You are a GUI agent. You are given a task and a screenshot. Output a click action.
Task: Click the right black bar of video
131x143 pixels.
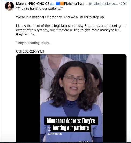click(114, 98)
